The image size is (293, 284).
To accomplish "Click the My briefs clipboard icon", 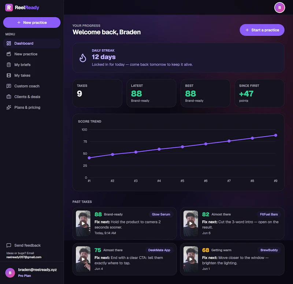I will [9, 65].
